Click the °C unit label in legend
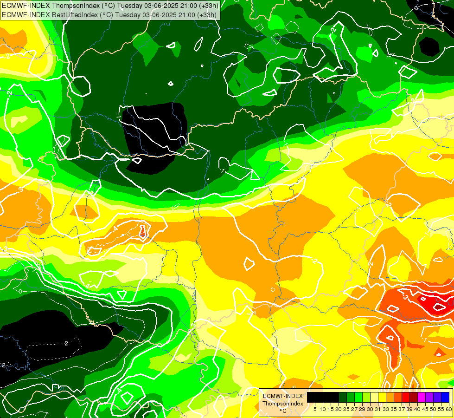Screen dimensions: 454x418 [283, 411]
